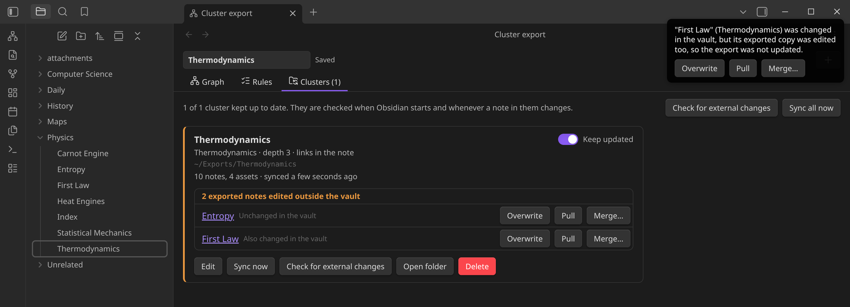Open the search tab icon
This screenshot has height=307, width=850.
point(62,12)
